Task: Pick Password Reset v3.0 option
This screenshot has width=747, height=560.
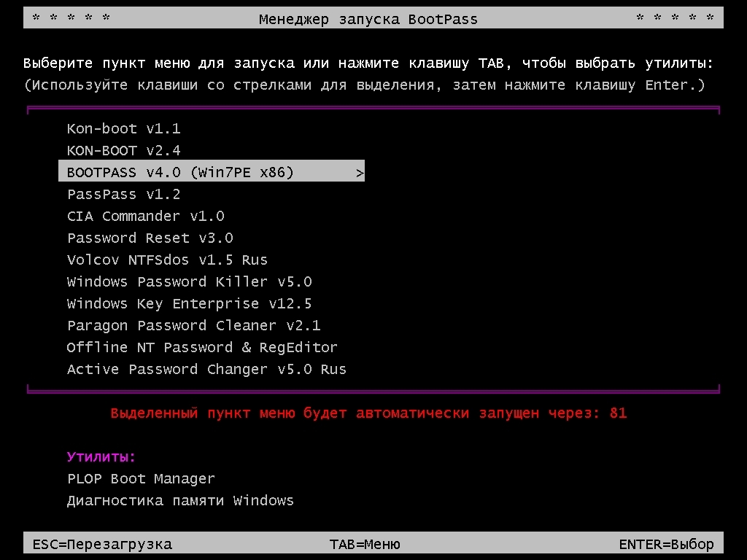Action: tap(150, 238)
